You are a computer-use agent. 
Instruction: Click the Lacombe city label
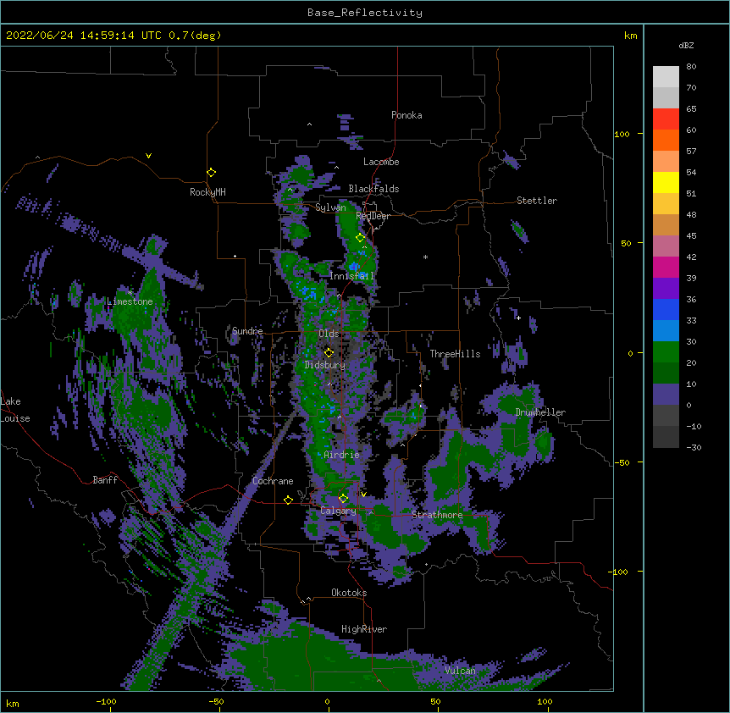381,162
